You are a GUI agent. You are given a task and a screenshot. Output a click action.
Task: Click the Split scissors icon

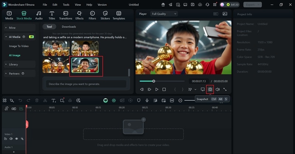tap(45, 100)
